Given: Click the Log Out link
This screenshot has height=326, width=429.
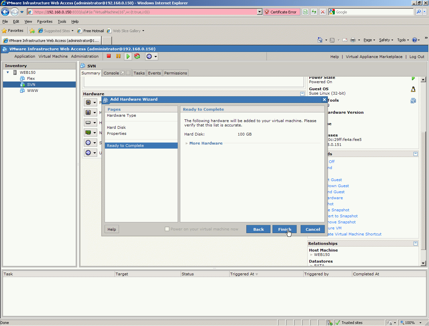Looking at the screenshot, I should 417,57.
